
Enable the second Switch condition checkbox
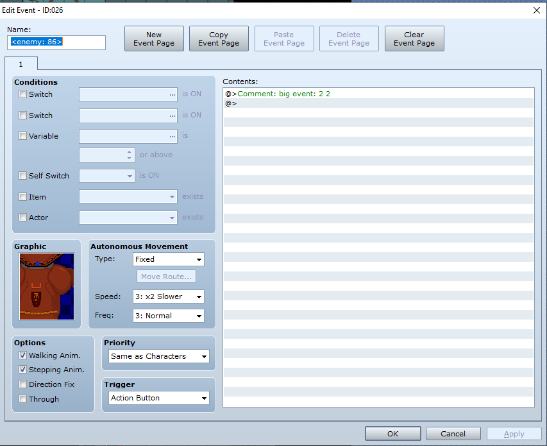[22, 115]
